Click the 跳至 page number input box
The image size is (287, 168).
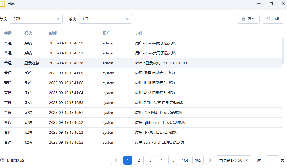point(273,160)
